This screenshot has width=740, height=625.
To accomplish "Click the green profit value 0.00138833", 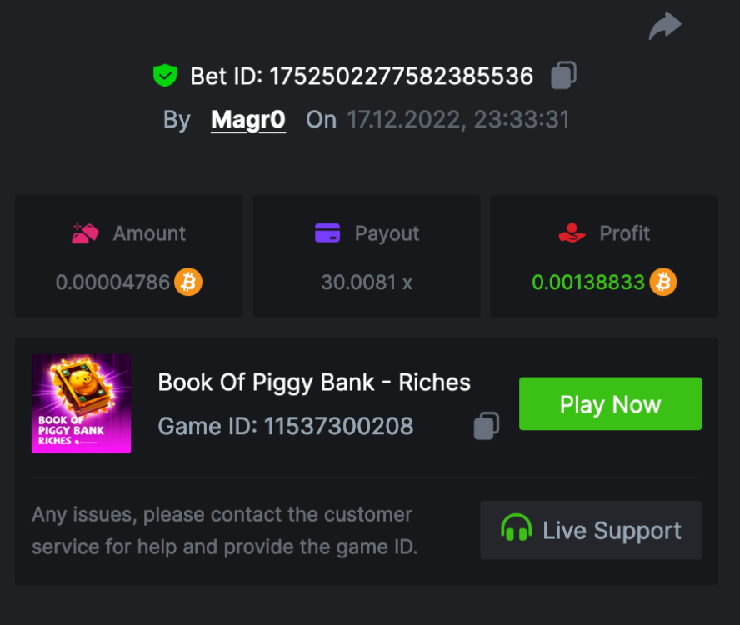I will click(x=588, y=282).
